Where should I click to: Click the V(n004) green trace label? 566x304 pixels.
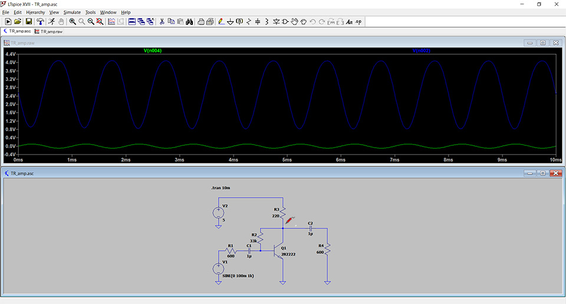click(153, 51)
